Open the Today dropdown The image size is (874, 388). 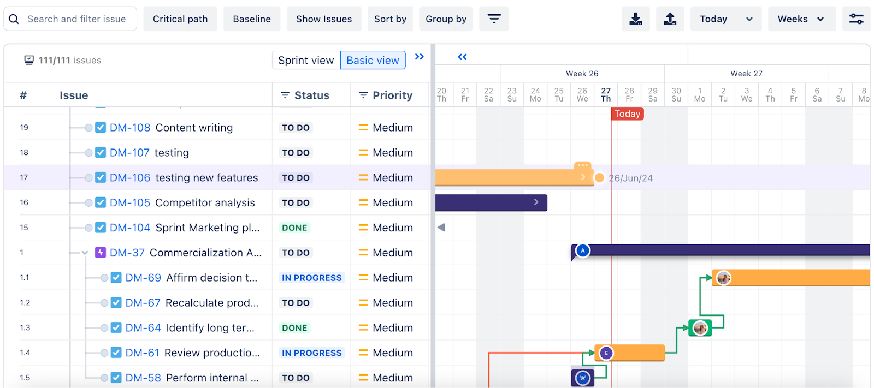725,19
